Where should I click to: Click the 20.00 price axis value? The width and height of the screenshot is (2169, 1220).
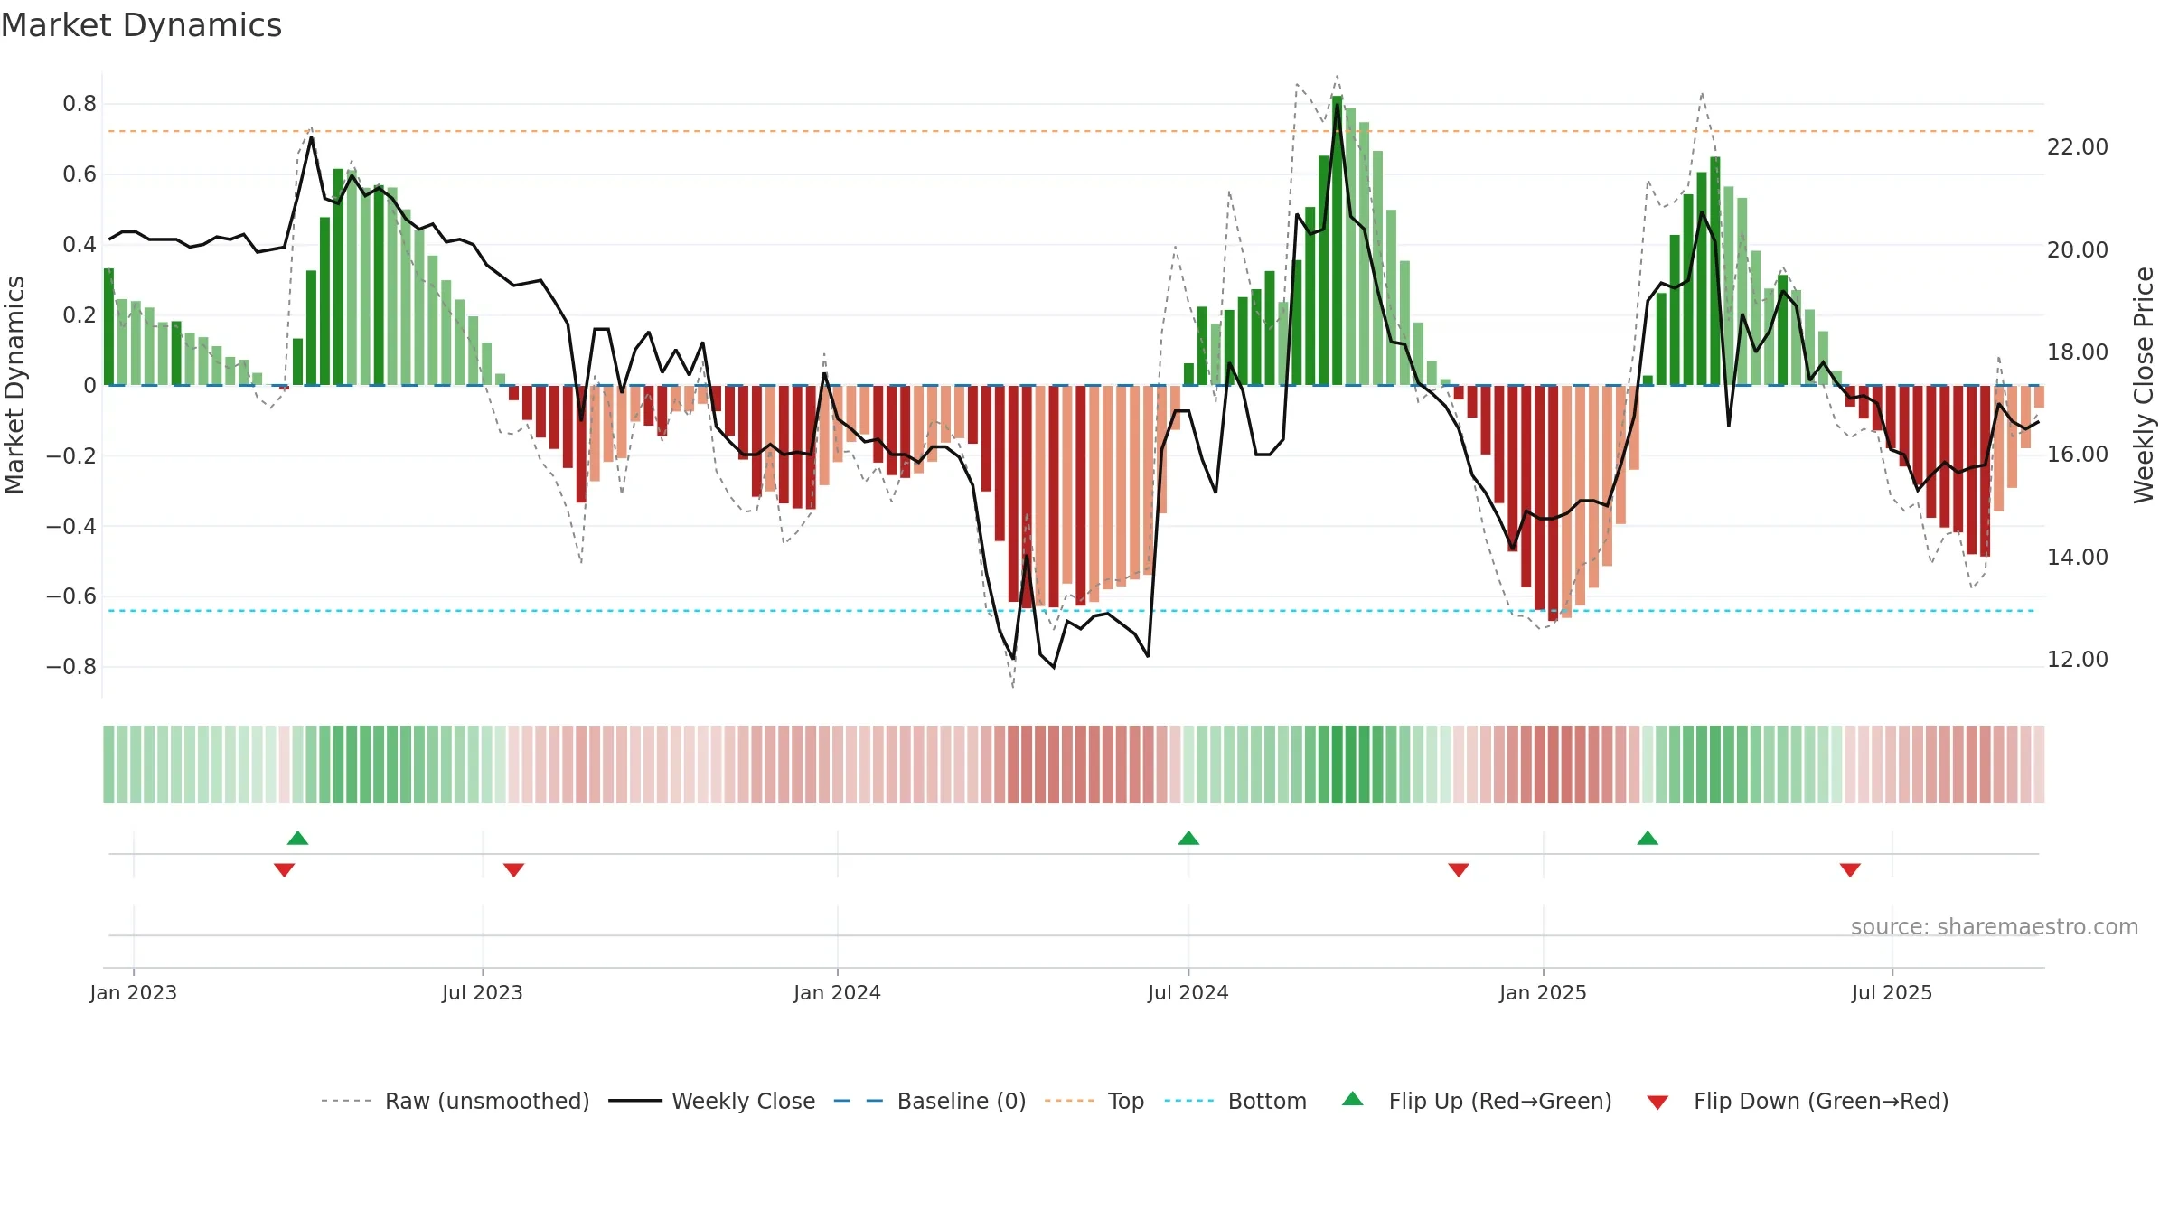(x=2078, y=249)
